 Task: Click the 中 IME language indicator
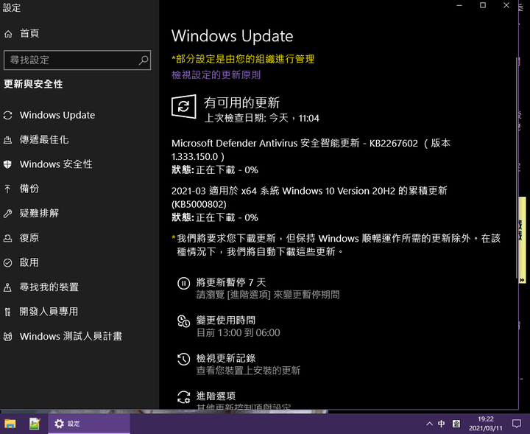[x=442, y=424]
